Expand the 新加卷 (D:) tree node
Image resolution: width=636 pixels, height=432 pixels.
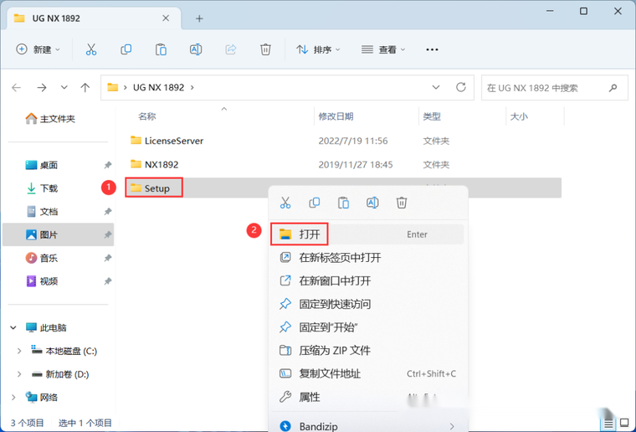19,374
